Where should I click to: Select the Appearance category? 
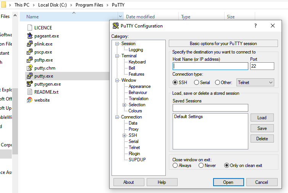click(139, 86)
